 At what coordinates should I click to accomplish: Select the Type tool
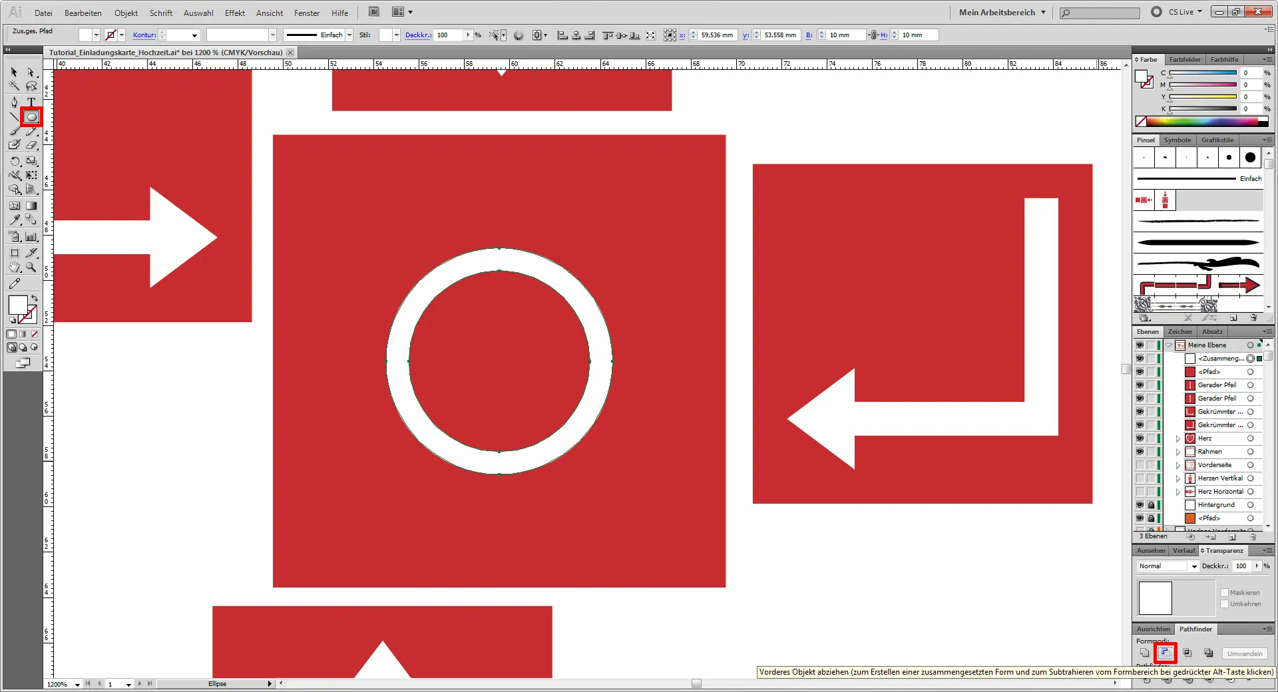click(x=31, y=102)
